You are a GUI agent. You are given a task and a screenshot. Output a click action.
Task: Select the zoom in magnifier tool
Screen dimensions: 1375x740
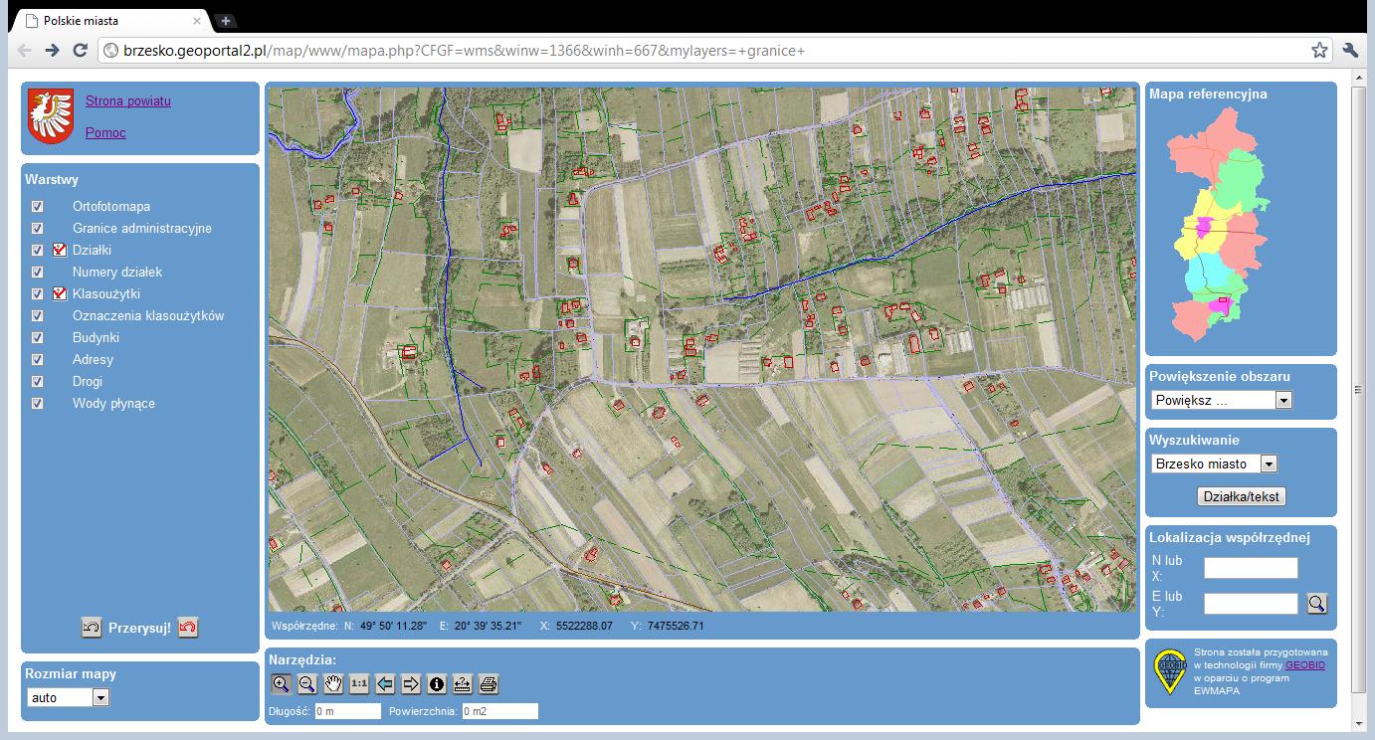coord(282,683)
